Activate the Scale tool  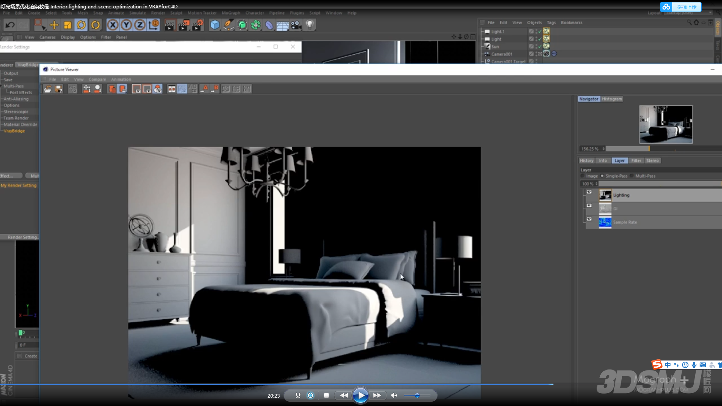coord(67,25)
